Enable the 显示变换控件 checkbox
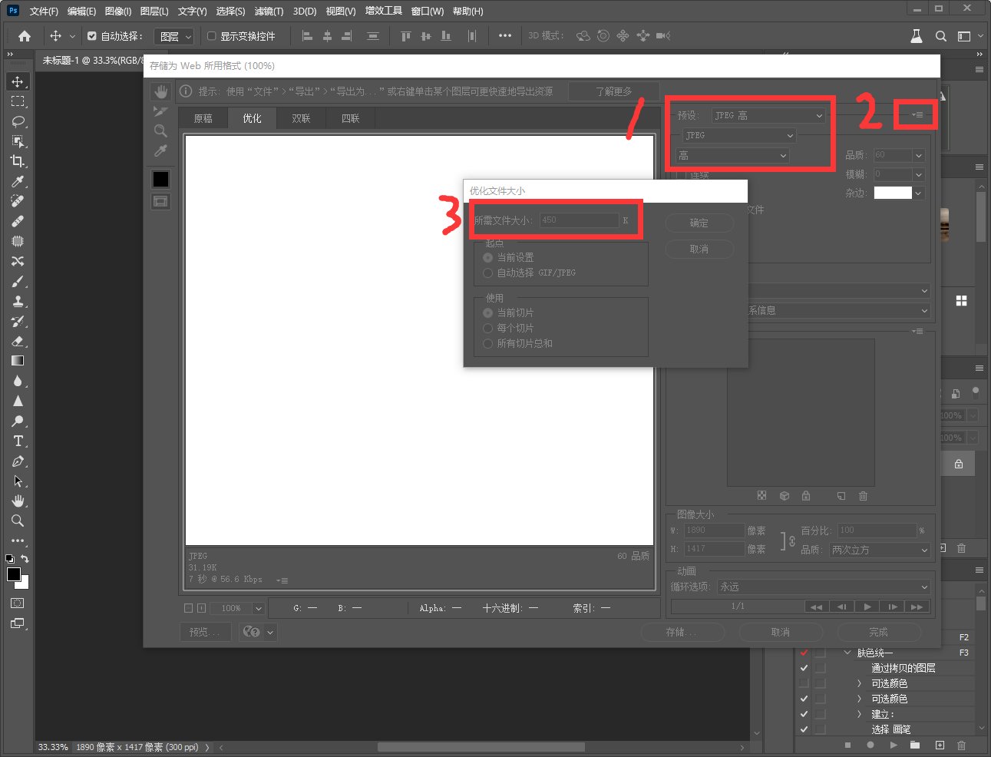Viewport: 991px width, 757px height. [x=212, y=36]
